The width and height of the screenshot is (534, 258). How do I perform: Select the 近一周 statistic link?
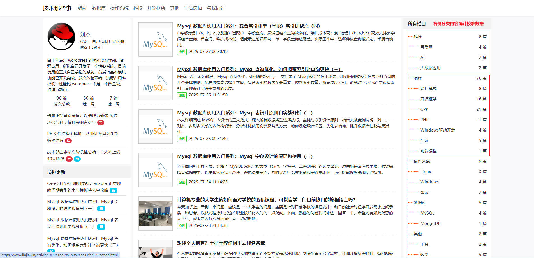click(x=114, y=104)
